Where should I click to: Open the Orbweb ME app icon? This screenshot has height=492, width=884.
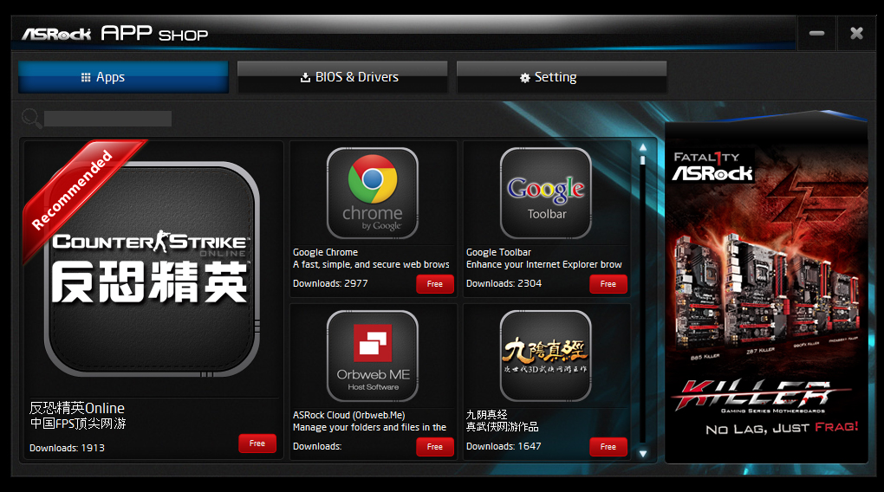(x=373, y=356)
